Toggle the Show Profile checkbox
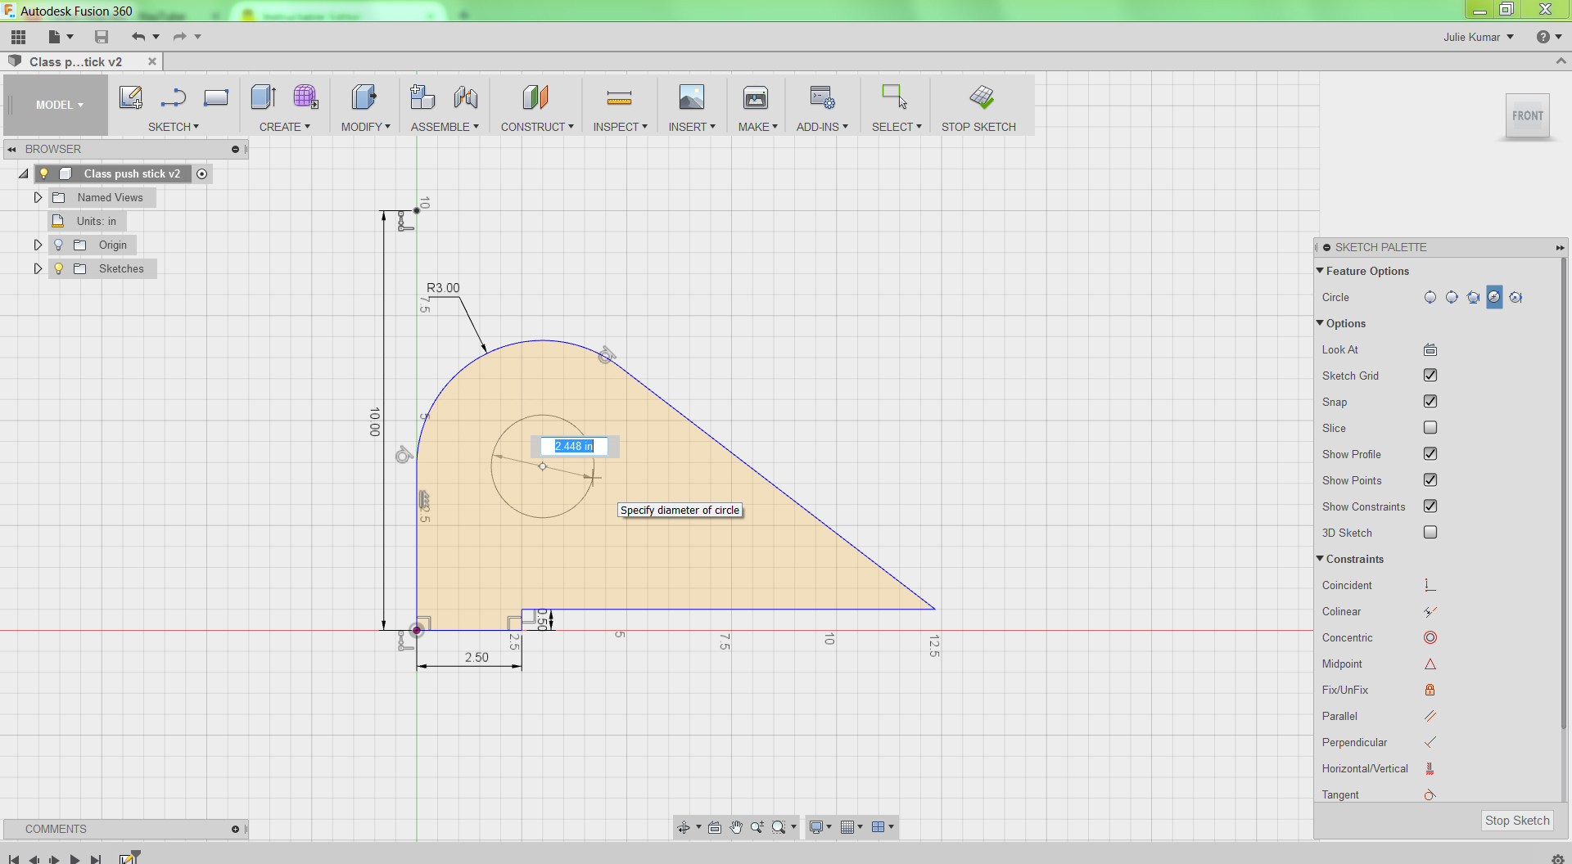This screenshot has height=864, width=1572. point(1430,454)
